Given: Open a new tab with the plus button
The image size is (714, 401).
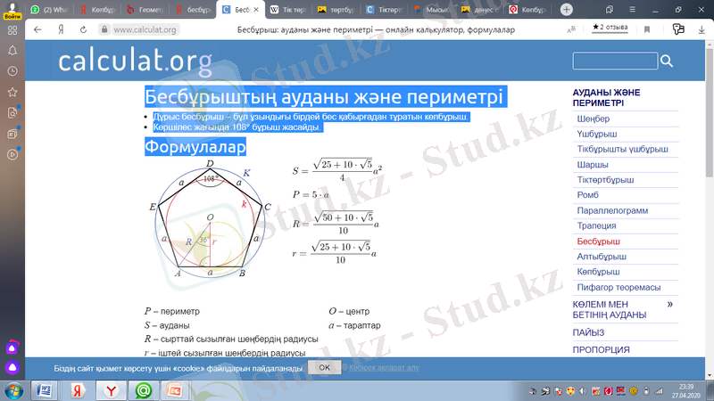Looking at the screenshot, I should coord(567,9).
